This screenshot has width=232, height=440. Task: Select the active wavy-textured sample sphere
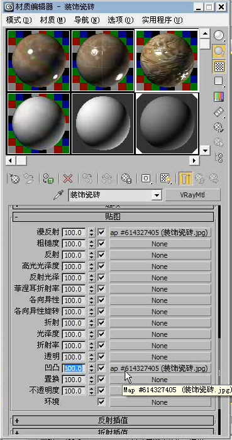(167, 60)
